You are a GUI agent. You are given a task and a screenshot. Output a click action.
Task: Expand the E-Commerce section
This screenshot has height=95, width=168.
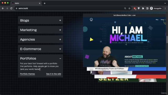click(x=40, y=49)
